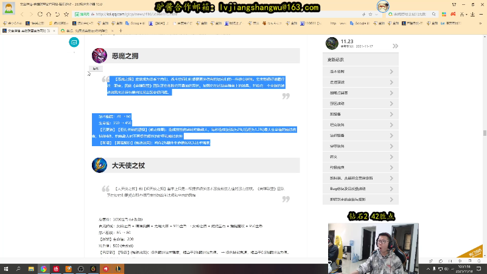Open the 更新总览 sidebar header
Screen dimensions: 487x274
[360, 59]
